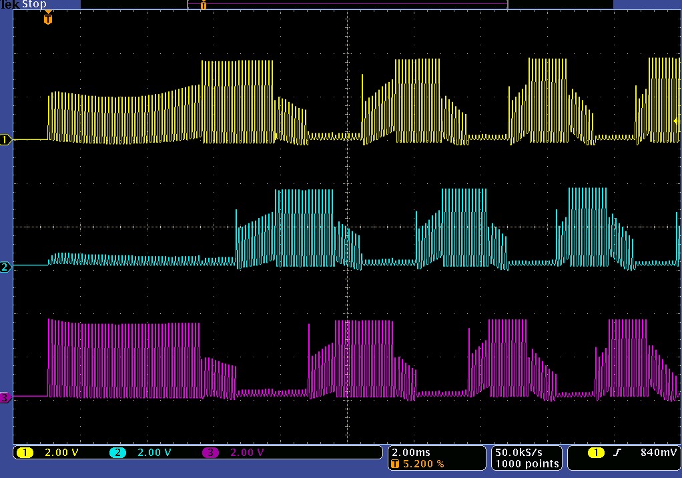Select the channel 1 ground reference marker

pyautogui.click(x=5, y=139)
